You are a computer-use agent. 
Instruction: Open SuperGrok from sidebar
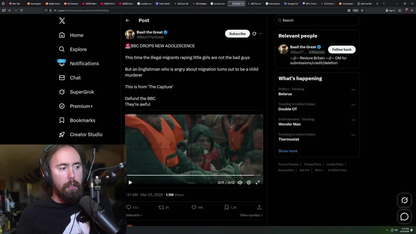76,92
